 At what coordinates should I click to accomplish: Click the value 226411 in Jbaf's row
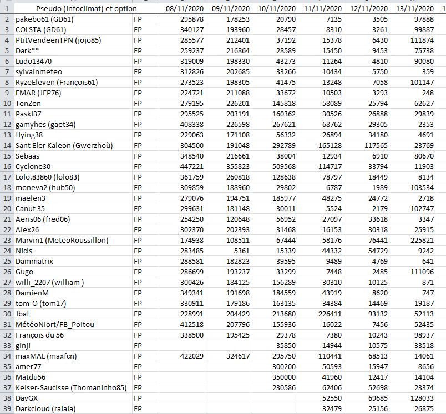(320, 314)
